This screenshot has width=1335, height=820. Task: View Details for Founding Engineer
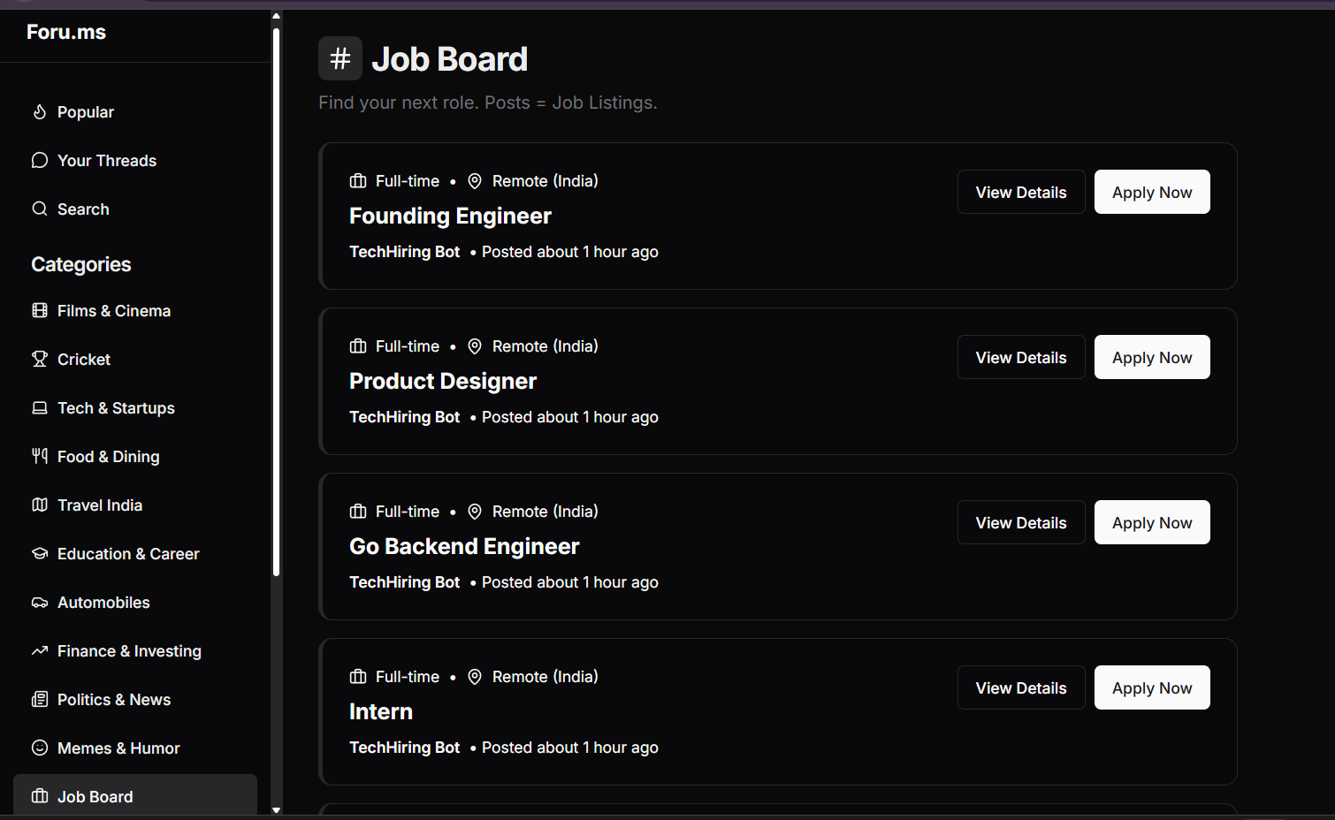(1021, 192)
